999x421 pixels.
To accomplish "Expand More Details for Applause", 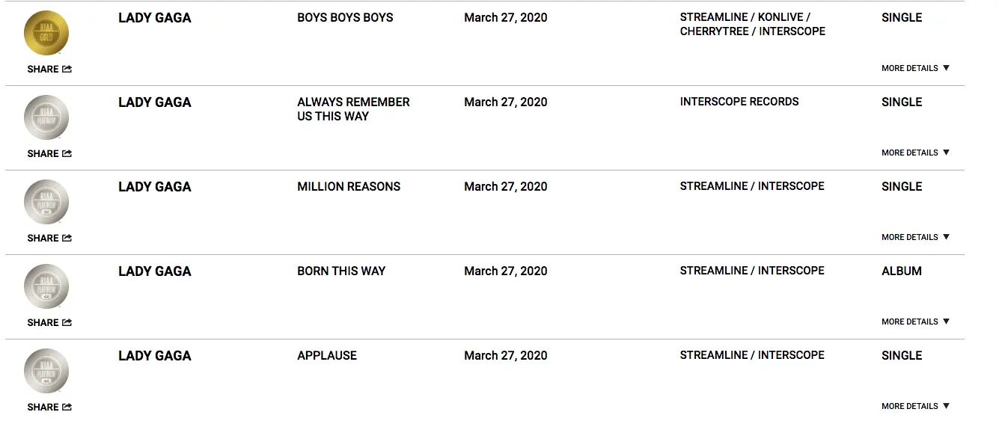I will tap(915, 406).
